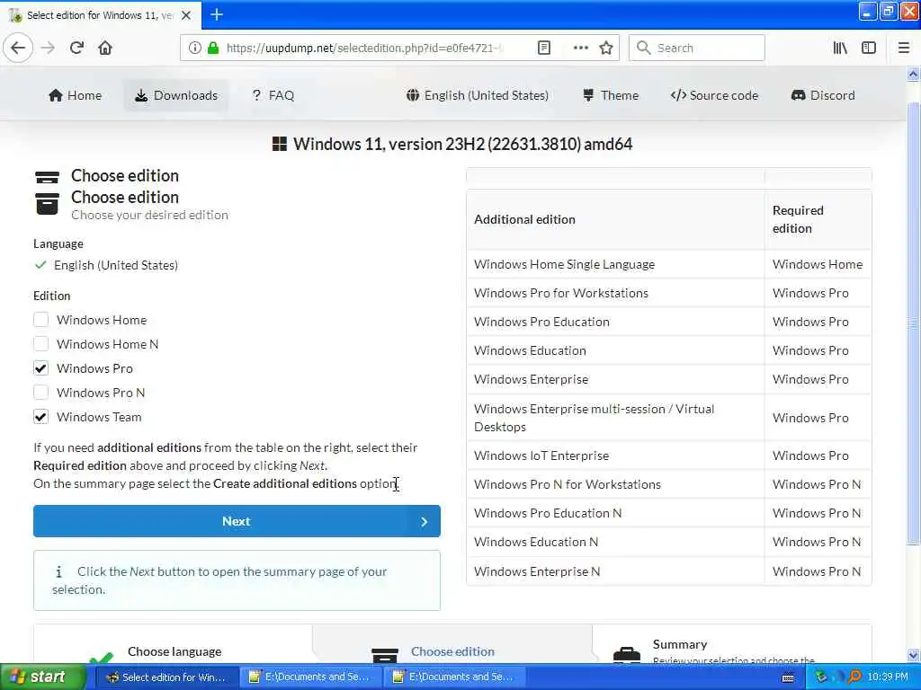Image resolution: width=921 pixels, height=690 pixels.
Task: Open a new tab with plus icon
Action: [x=217, y=14]
